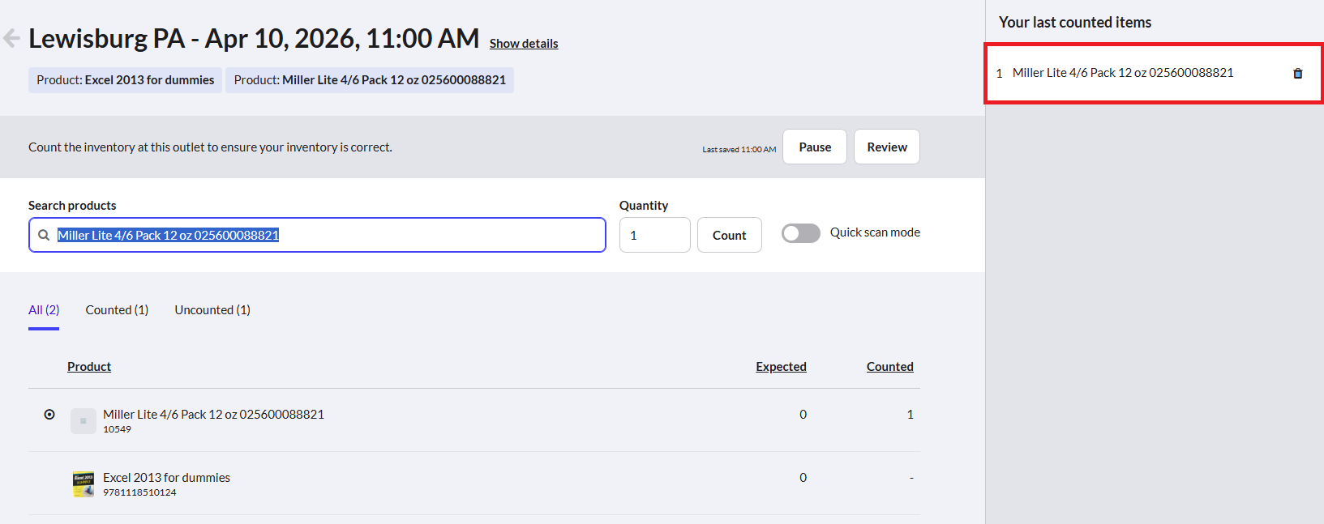This screenshot has width=1324, height=524.
Task: Click SKU 10549 under Miller Lite
Action: point(117,429)
